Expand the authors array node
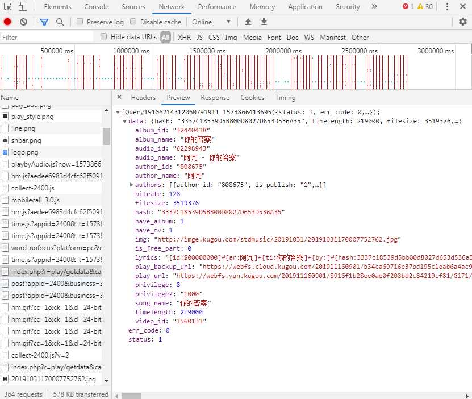472x399 pixels. (x=131, y=185)
